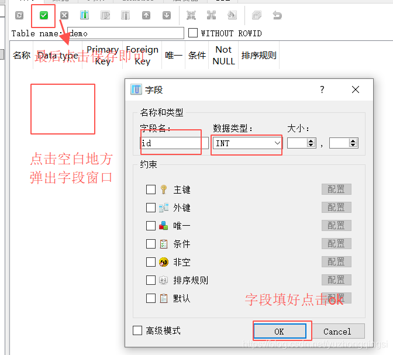393x355 pixels.
Task: Click the 配置 button for 排序规则
Action: pyautogui.click(x=336, y=280)
